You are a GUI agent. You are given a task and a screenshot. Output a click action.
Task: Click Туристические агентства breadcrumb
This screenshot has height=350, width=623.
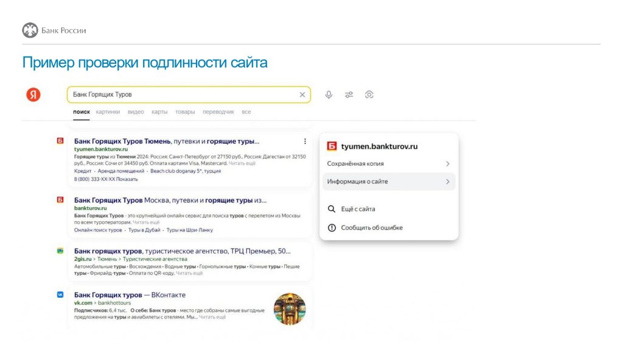click(x=155, y=259)
